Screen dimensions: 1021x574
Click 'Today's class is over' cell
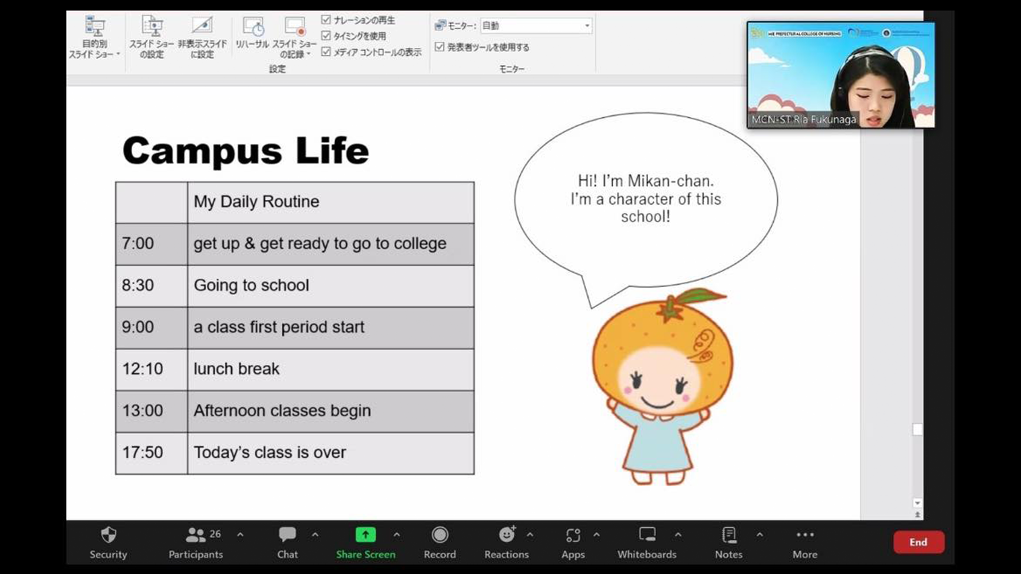[x=331, y=453]
